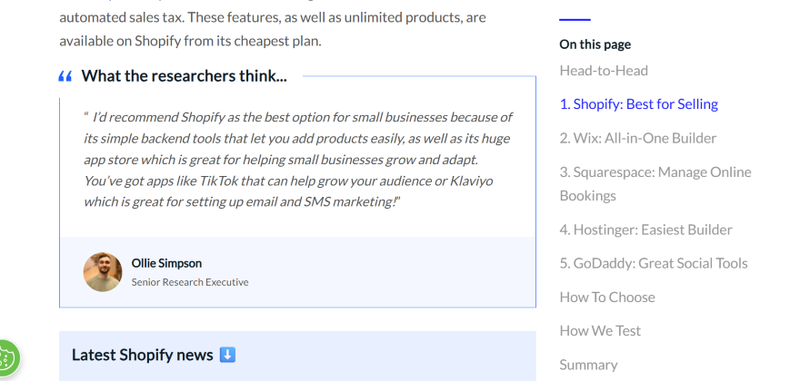Click the 'Senior Research Executive' job title
The image size is (800, 381).
click(189, 282)
